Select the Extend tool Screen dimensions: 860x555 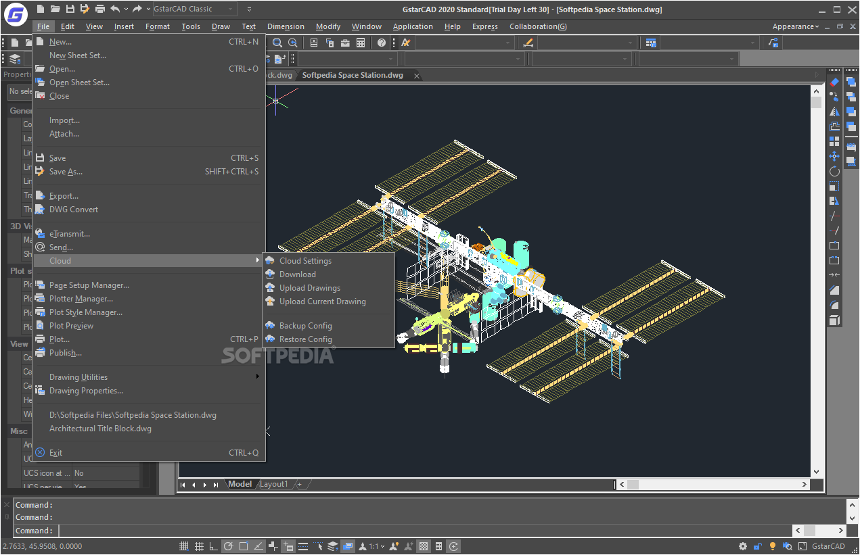pos(834,231)
